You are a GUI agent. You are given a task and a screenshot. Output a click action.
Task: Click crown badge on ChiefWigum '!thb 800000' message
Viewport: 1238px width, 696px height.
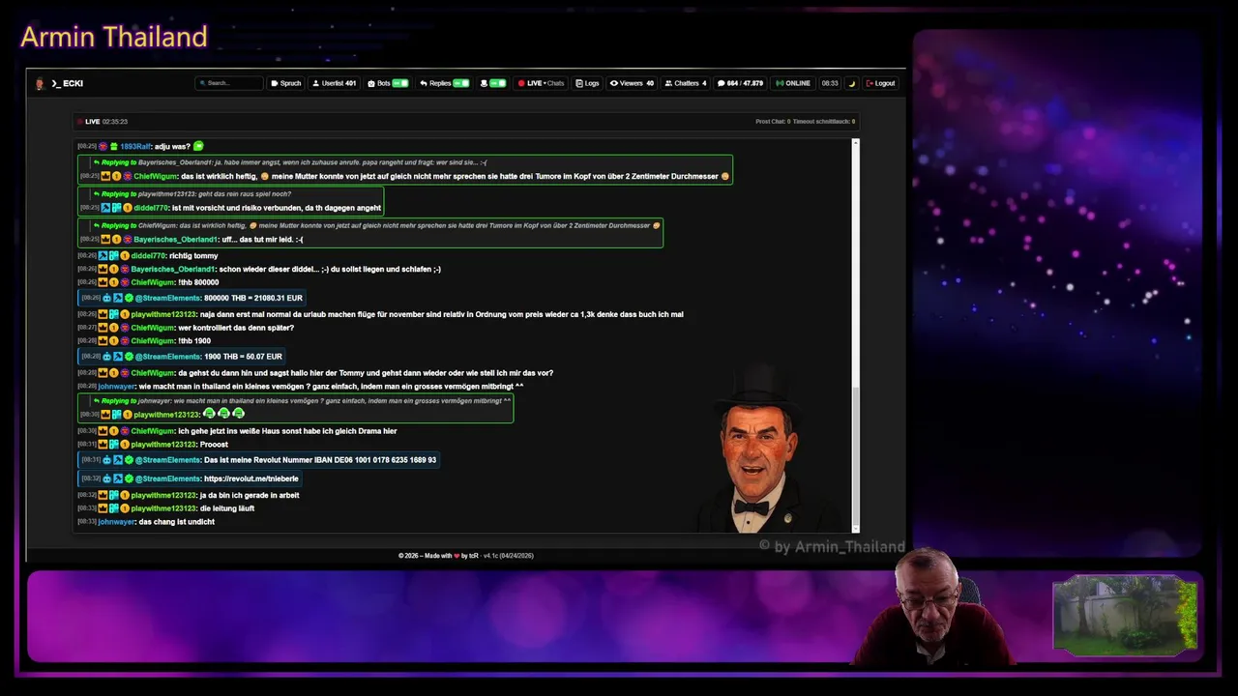103,282
